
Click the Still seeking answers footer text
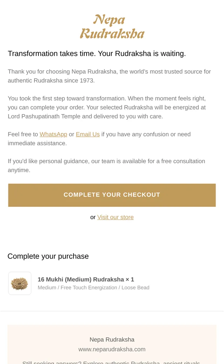coord(111,362)
